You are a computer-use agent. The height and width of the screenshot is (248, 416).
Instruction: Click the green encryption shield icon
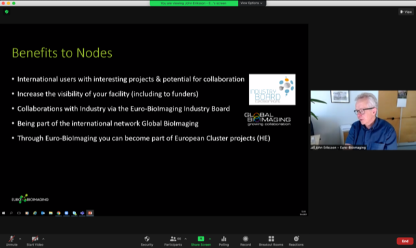(7, 12)
